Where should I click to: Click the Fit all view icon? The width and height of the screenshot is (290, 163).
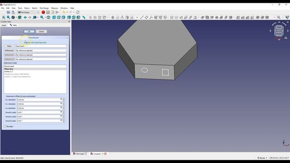(x=4, y=17)
